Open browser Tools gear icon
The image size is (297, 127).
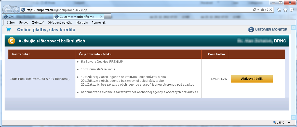[292, 10]
